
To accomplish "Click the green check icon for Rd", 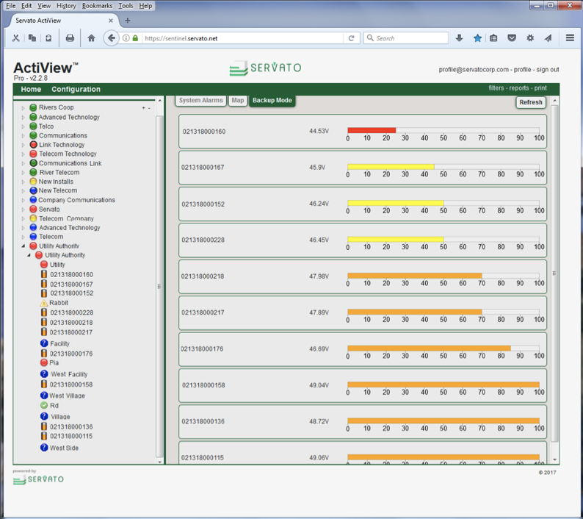I will [x=44, y=406].
